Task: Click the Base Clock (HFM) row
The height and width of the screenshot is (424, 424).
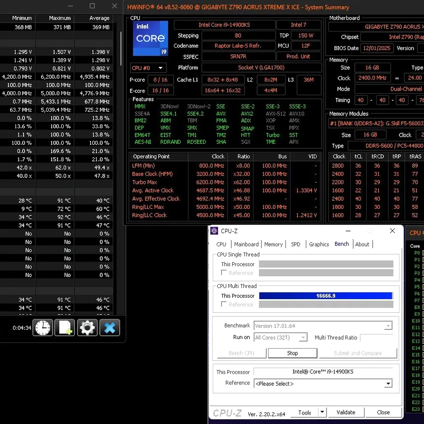Action: [x=225, y=174]
